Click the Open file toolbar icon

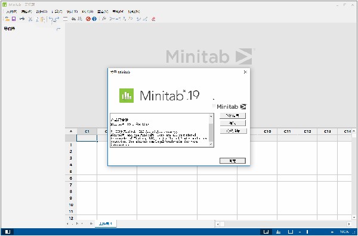click(7, 19)
